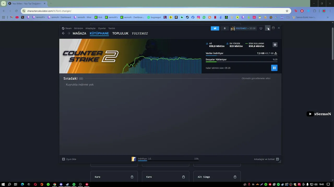Click the Kuyrukta indirme yok text
Image resolution: width=334 pixels, height=187 pixels.
(x=80, y=85)
